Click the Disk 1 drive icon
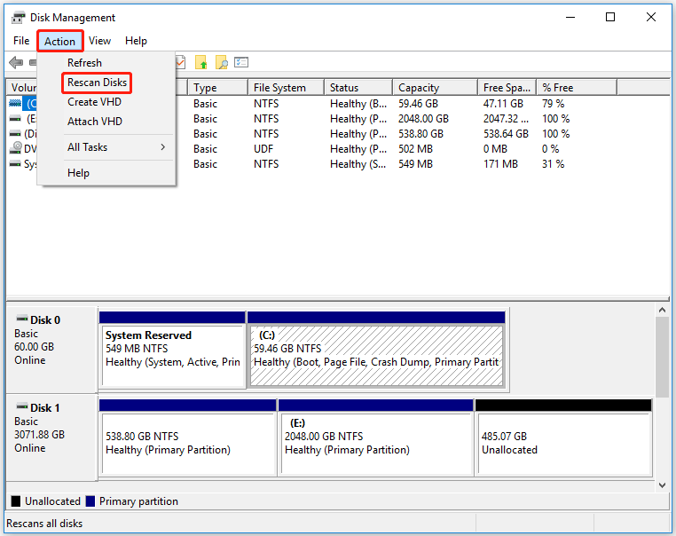 (21, 407)
